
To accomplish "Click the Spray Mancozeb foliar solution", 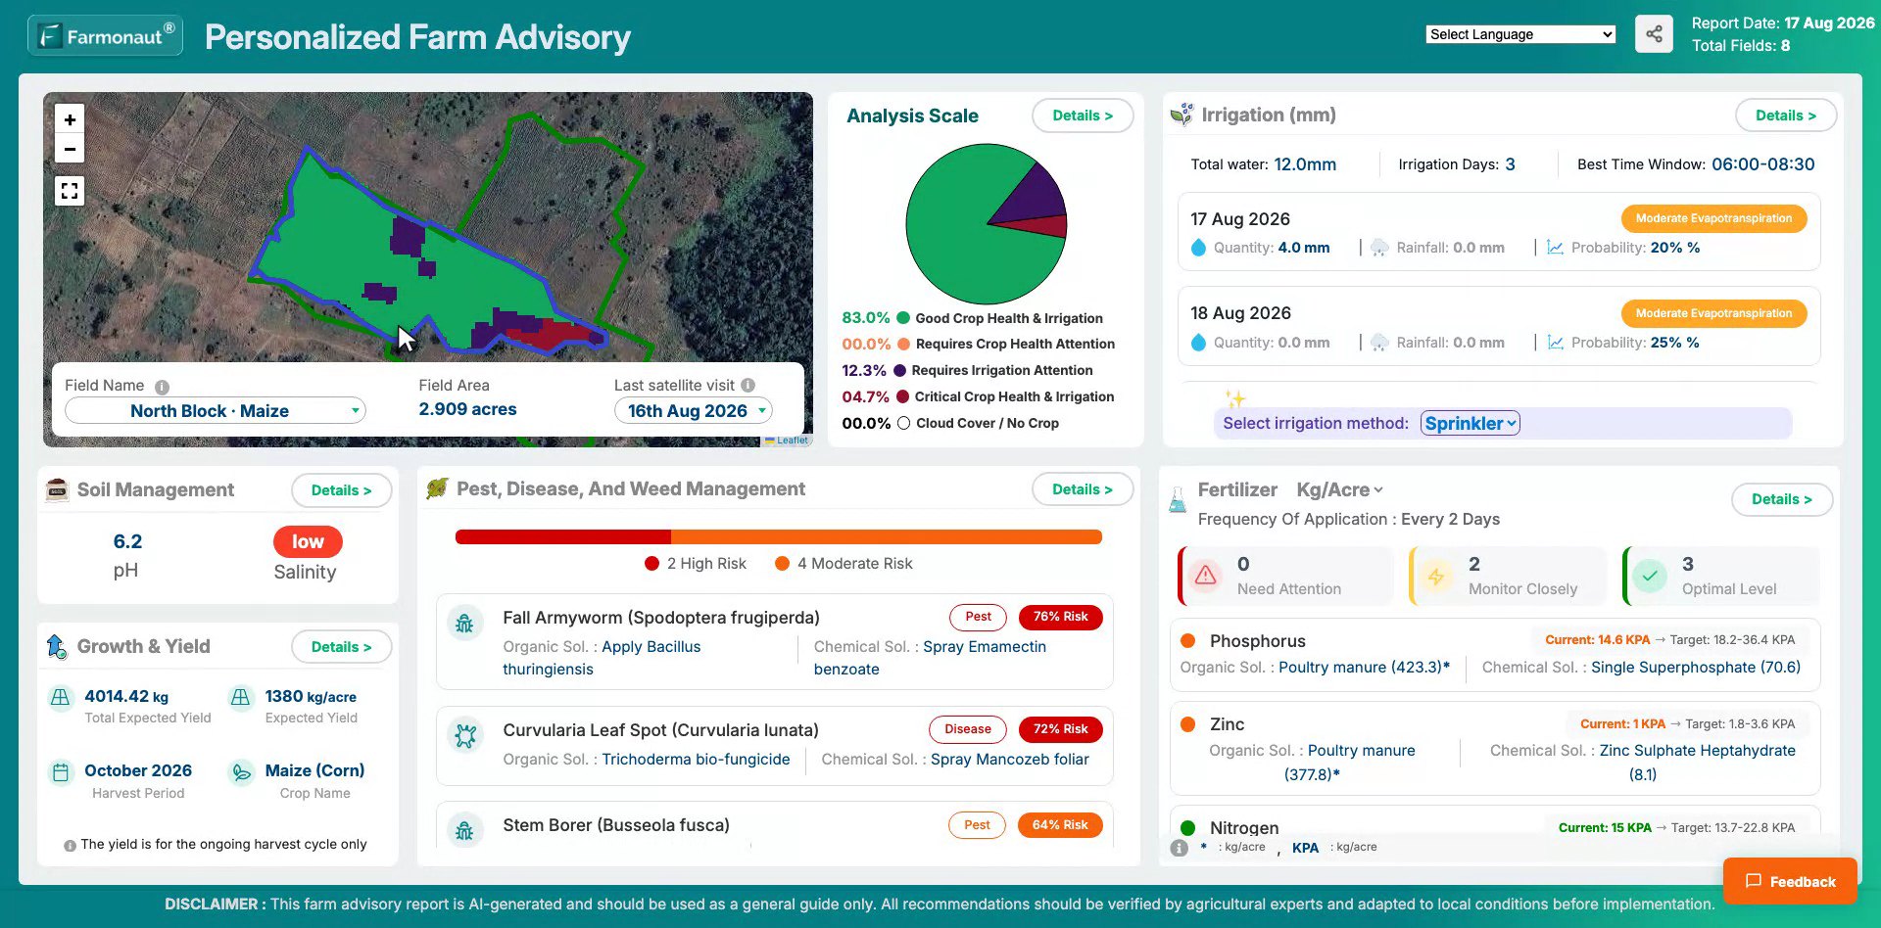I will pyautogui.click(x=1010, y=760).
